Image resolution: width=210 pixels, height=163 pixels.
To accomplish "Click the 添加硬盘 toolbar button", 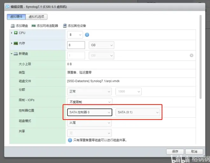I will 19,26.
